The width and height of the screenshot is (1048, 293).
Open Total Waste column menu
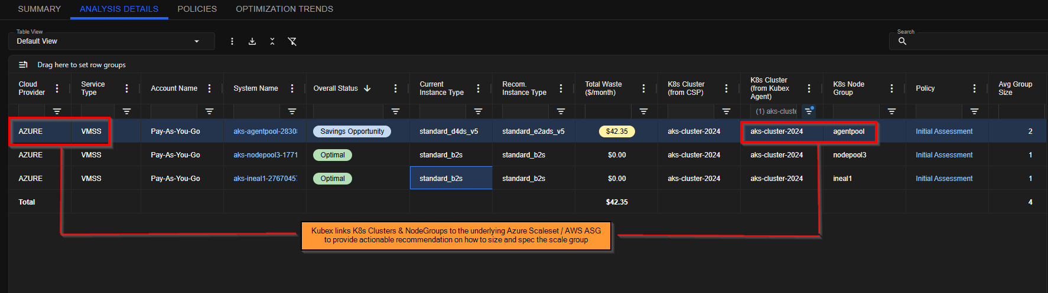[643, 88]
